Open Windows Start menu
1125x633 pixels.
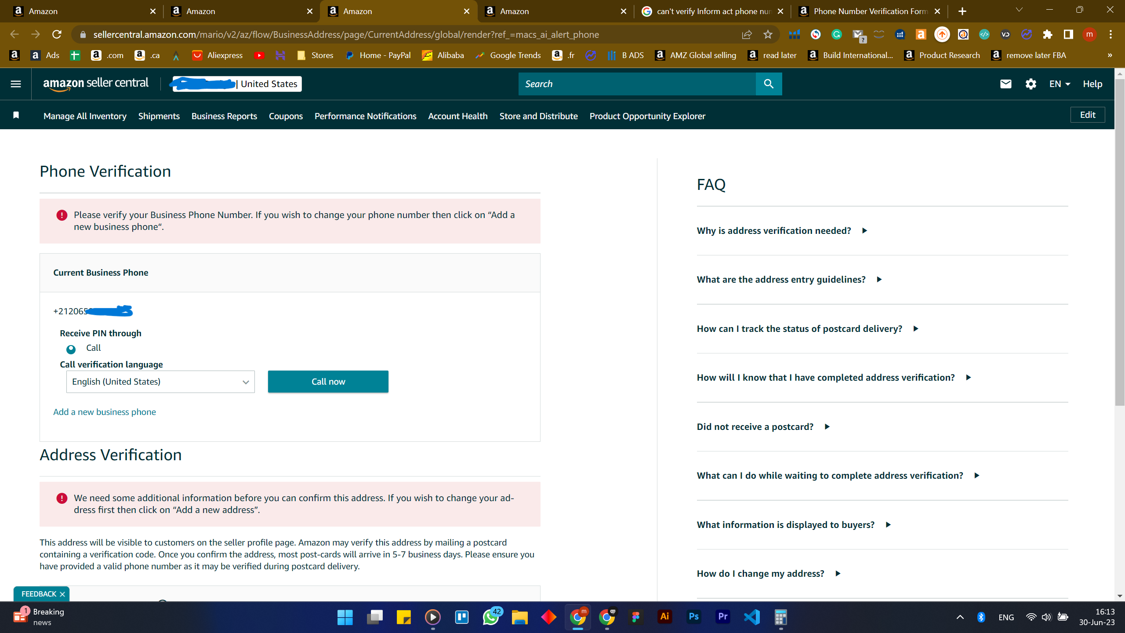(x=345, y=617)
